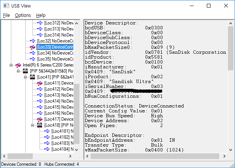Click the Device Bus Speed: High line
The image size is (235, 168).
[x=124, y=116]
